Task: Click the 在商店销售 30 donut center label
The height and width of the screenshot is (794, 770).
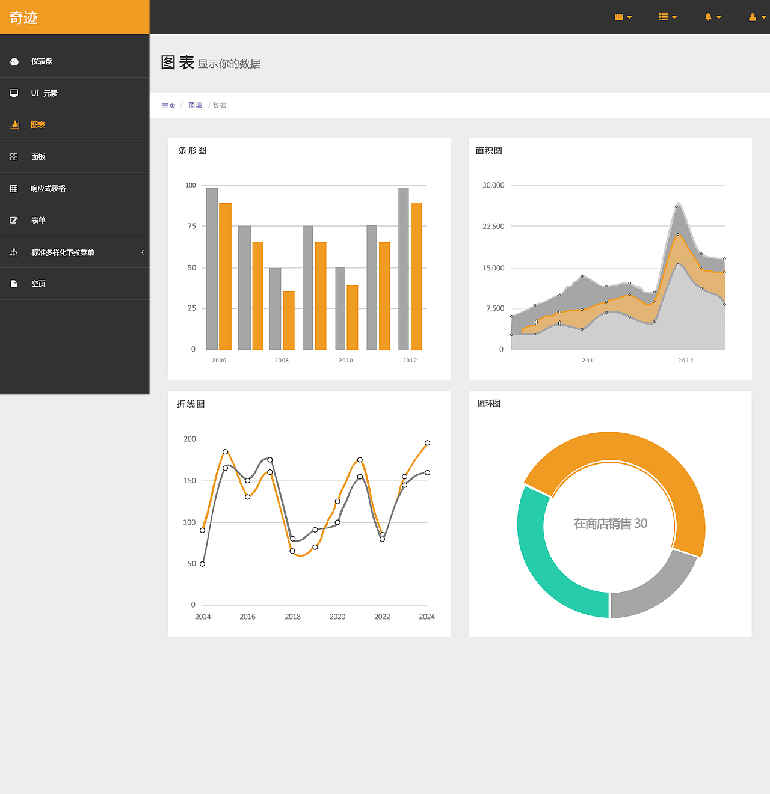Action: pyautogui.click(x=611, y=524)
